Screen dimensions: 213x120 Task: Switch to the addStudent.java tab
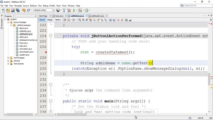(x=98, y=16)
